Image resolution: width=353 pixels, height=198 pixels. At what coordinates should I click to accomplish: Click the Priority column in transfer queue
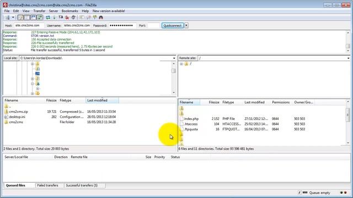tap(159, 157)
